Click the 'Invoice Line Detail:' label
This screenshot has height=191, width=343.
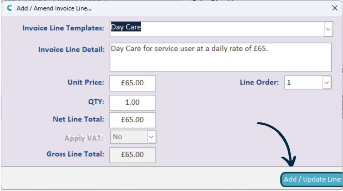(72, 50)
